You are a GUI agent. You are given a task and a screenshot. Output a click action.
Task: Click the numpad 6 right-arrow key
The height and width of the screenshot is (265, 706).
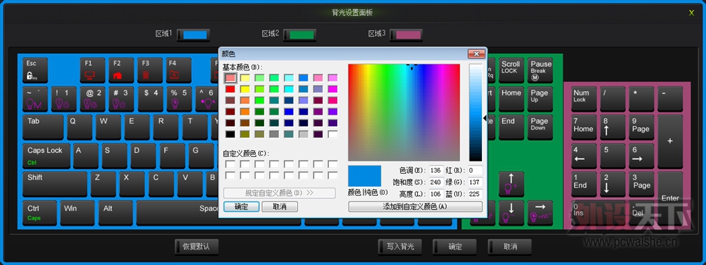click(642, 156)
